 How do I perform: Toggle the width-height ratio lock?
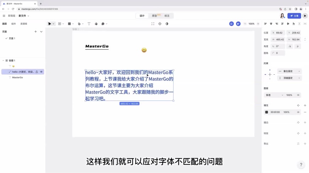click(x=305, y=40)
